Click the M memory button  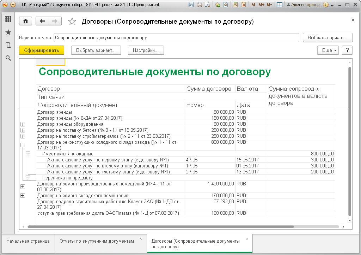coord(253,5)
